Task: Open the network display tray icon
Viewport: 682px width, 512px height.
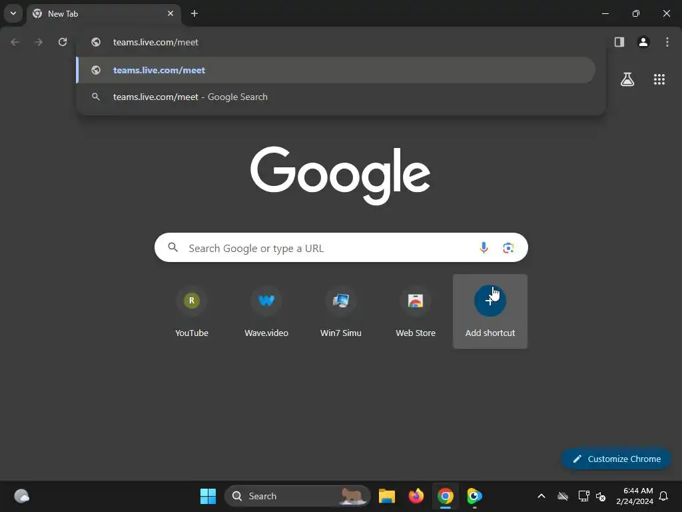Action: coord(583,496)
